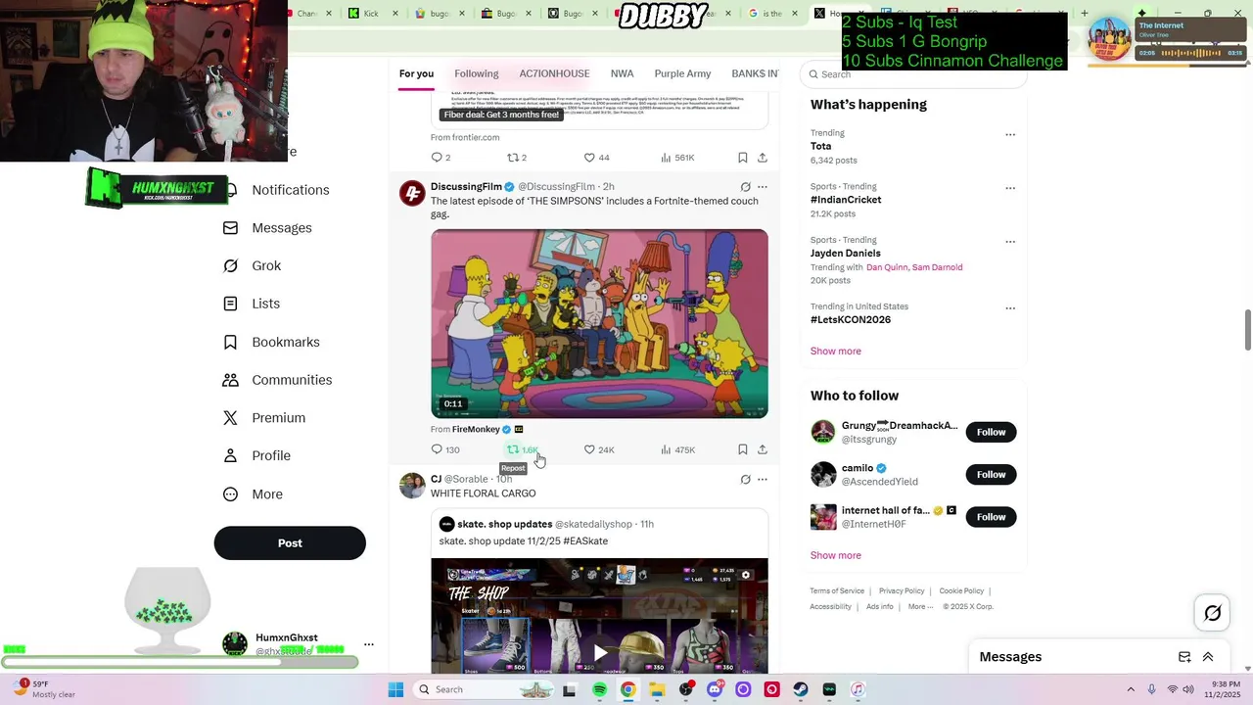Open Grok from the sidebar
Viewport: 1253px width, 705px height.
[x=252, y=265]
